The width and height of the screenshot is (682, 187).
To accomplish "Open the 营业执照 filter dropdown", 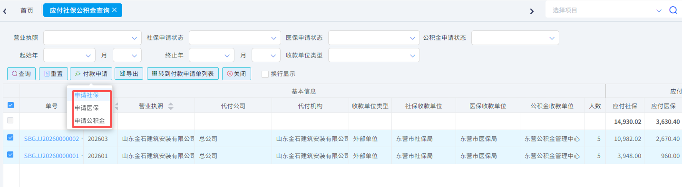I will tap(92, 38).
